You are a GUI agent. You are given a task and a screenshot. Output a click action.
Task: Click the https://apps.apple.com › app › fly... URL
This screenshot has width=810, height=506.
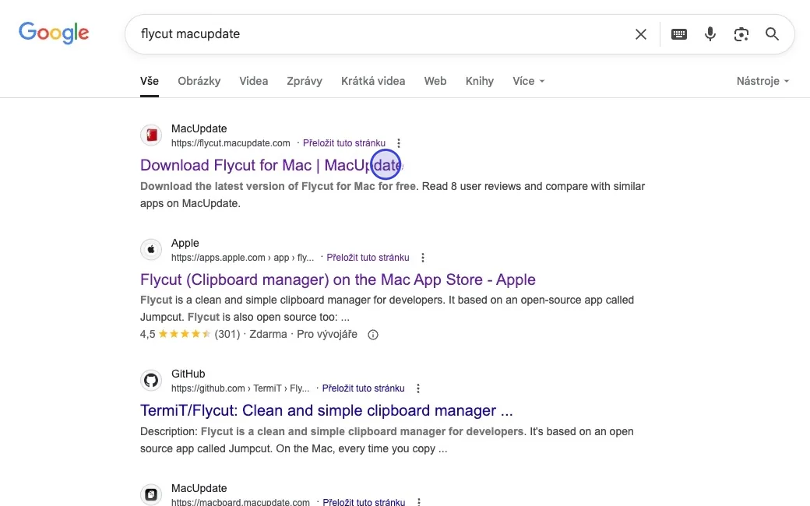tap(243, 258)
